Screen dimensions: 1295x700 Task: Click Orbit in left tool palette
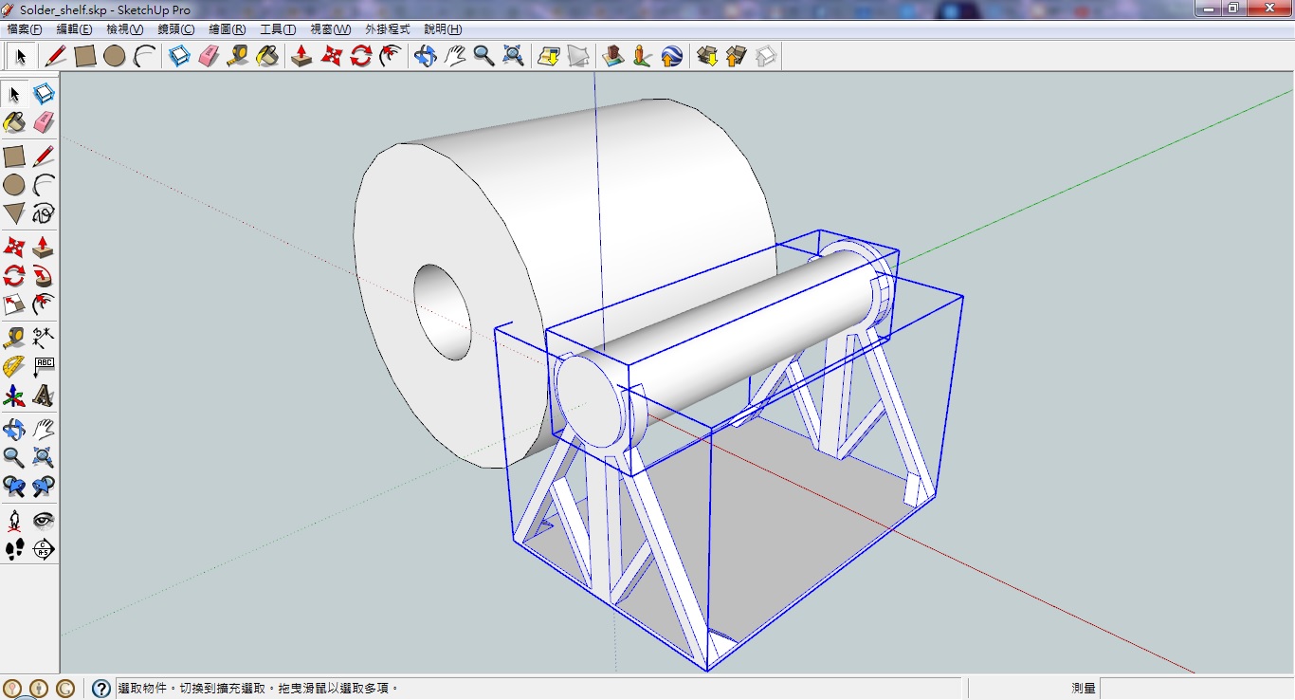tap(14, 429)
